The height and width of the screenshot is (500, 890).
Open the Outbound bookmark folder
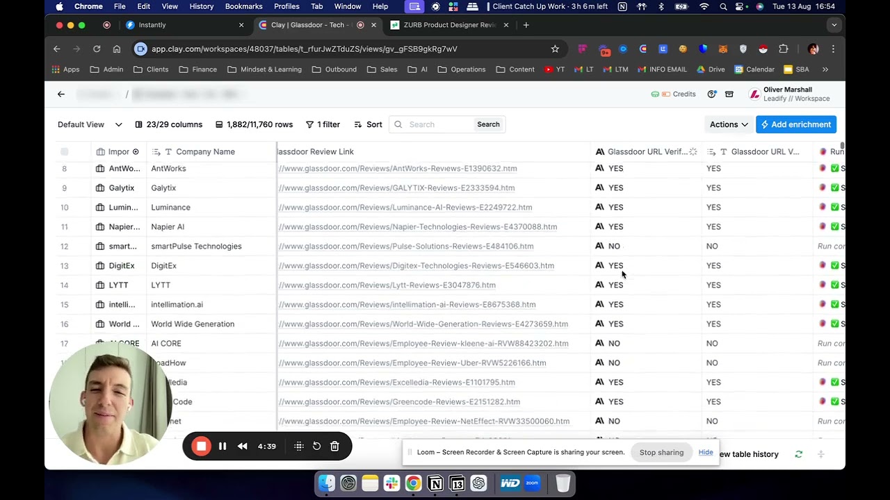click(334, 69)
